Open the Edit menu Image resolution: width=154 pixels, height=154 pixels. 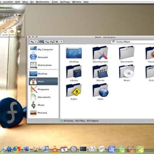(x=18, y=2)
